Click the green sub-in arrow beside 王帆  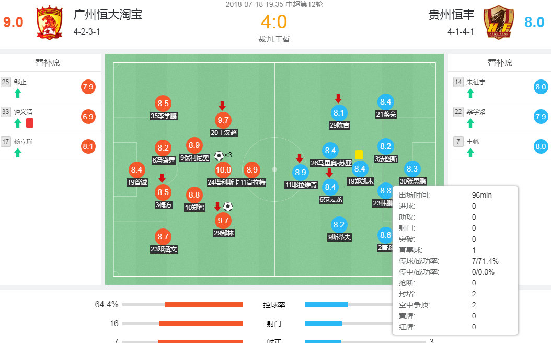470,152
